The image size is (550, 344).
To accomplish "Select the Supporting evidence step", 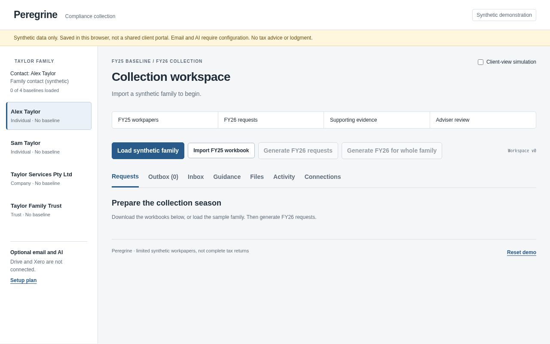I will [377, 120].
